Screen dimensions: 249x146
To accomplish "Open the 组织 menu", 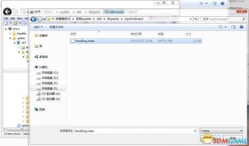I will click(x=38, y=27).
